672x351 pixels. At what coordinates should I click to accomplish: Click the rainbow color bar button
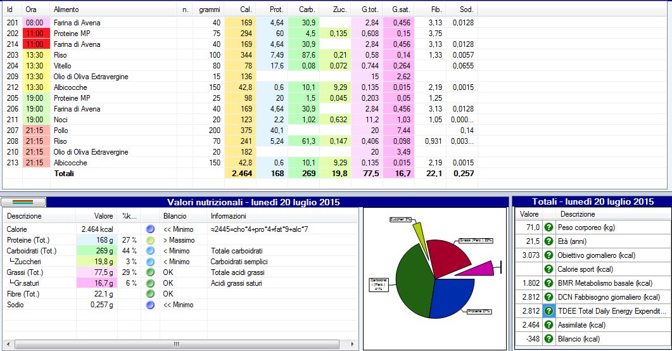coord(24,202)
